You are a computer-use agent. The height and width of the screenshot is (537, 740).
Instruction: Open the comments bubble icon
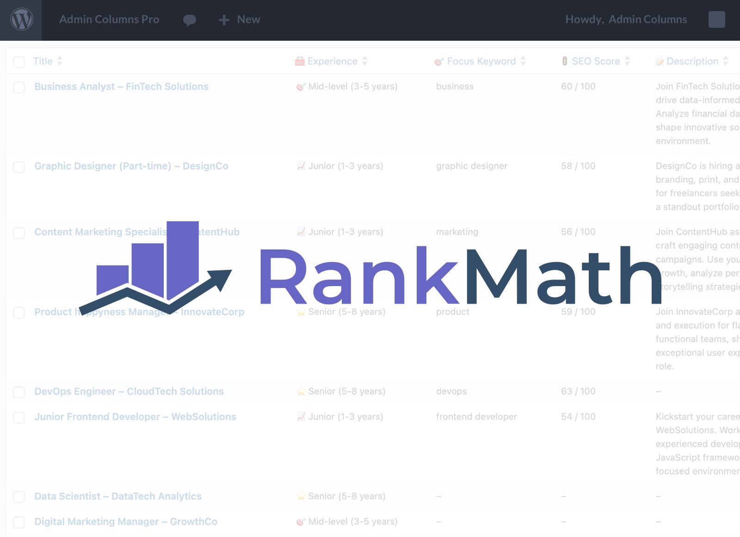[190, 20]
